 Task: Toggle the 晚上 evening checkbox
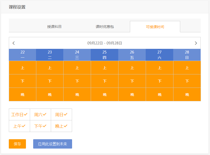point(61,126)
